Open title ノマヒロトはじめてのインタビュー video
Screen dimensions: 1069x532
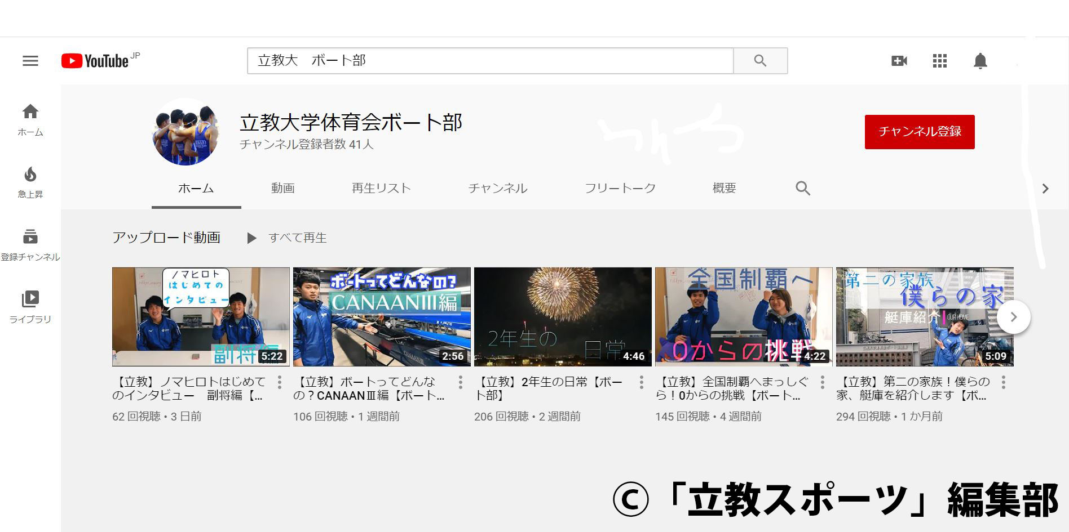tap(189, 388)
